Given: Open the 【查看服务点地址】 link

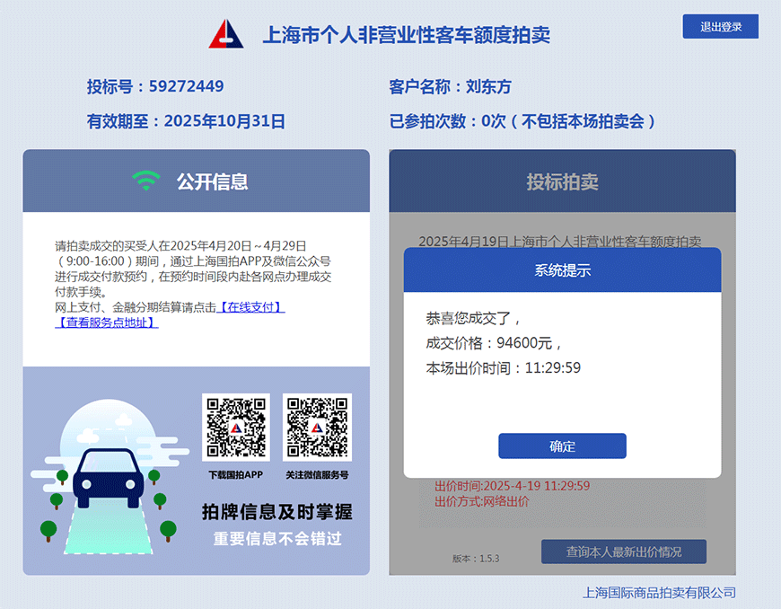Looking at the screenshot, I should [x=107, y=322].
